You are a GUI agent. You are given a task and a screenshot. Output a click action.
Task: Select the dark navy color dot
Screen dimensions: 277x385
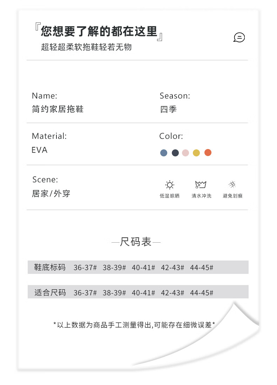tap(175, 153)
